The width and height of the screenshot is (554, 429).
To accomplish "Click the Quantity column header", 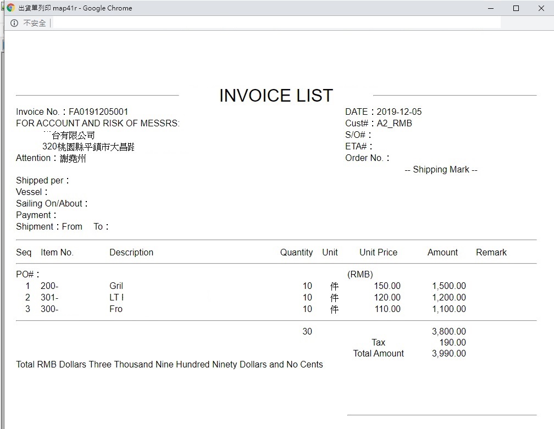I will point(296,253).
